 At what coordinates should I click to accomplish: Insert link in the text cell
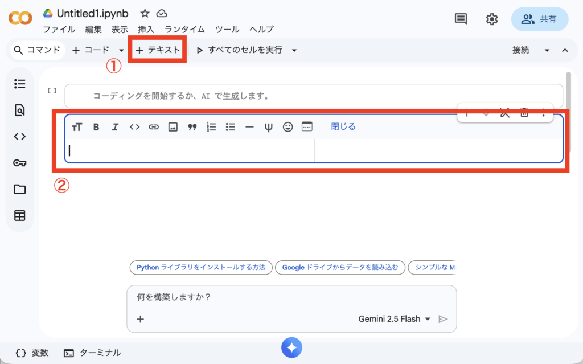(154, 127)
